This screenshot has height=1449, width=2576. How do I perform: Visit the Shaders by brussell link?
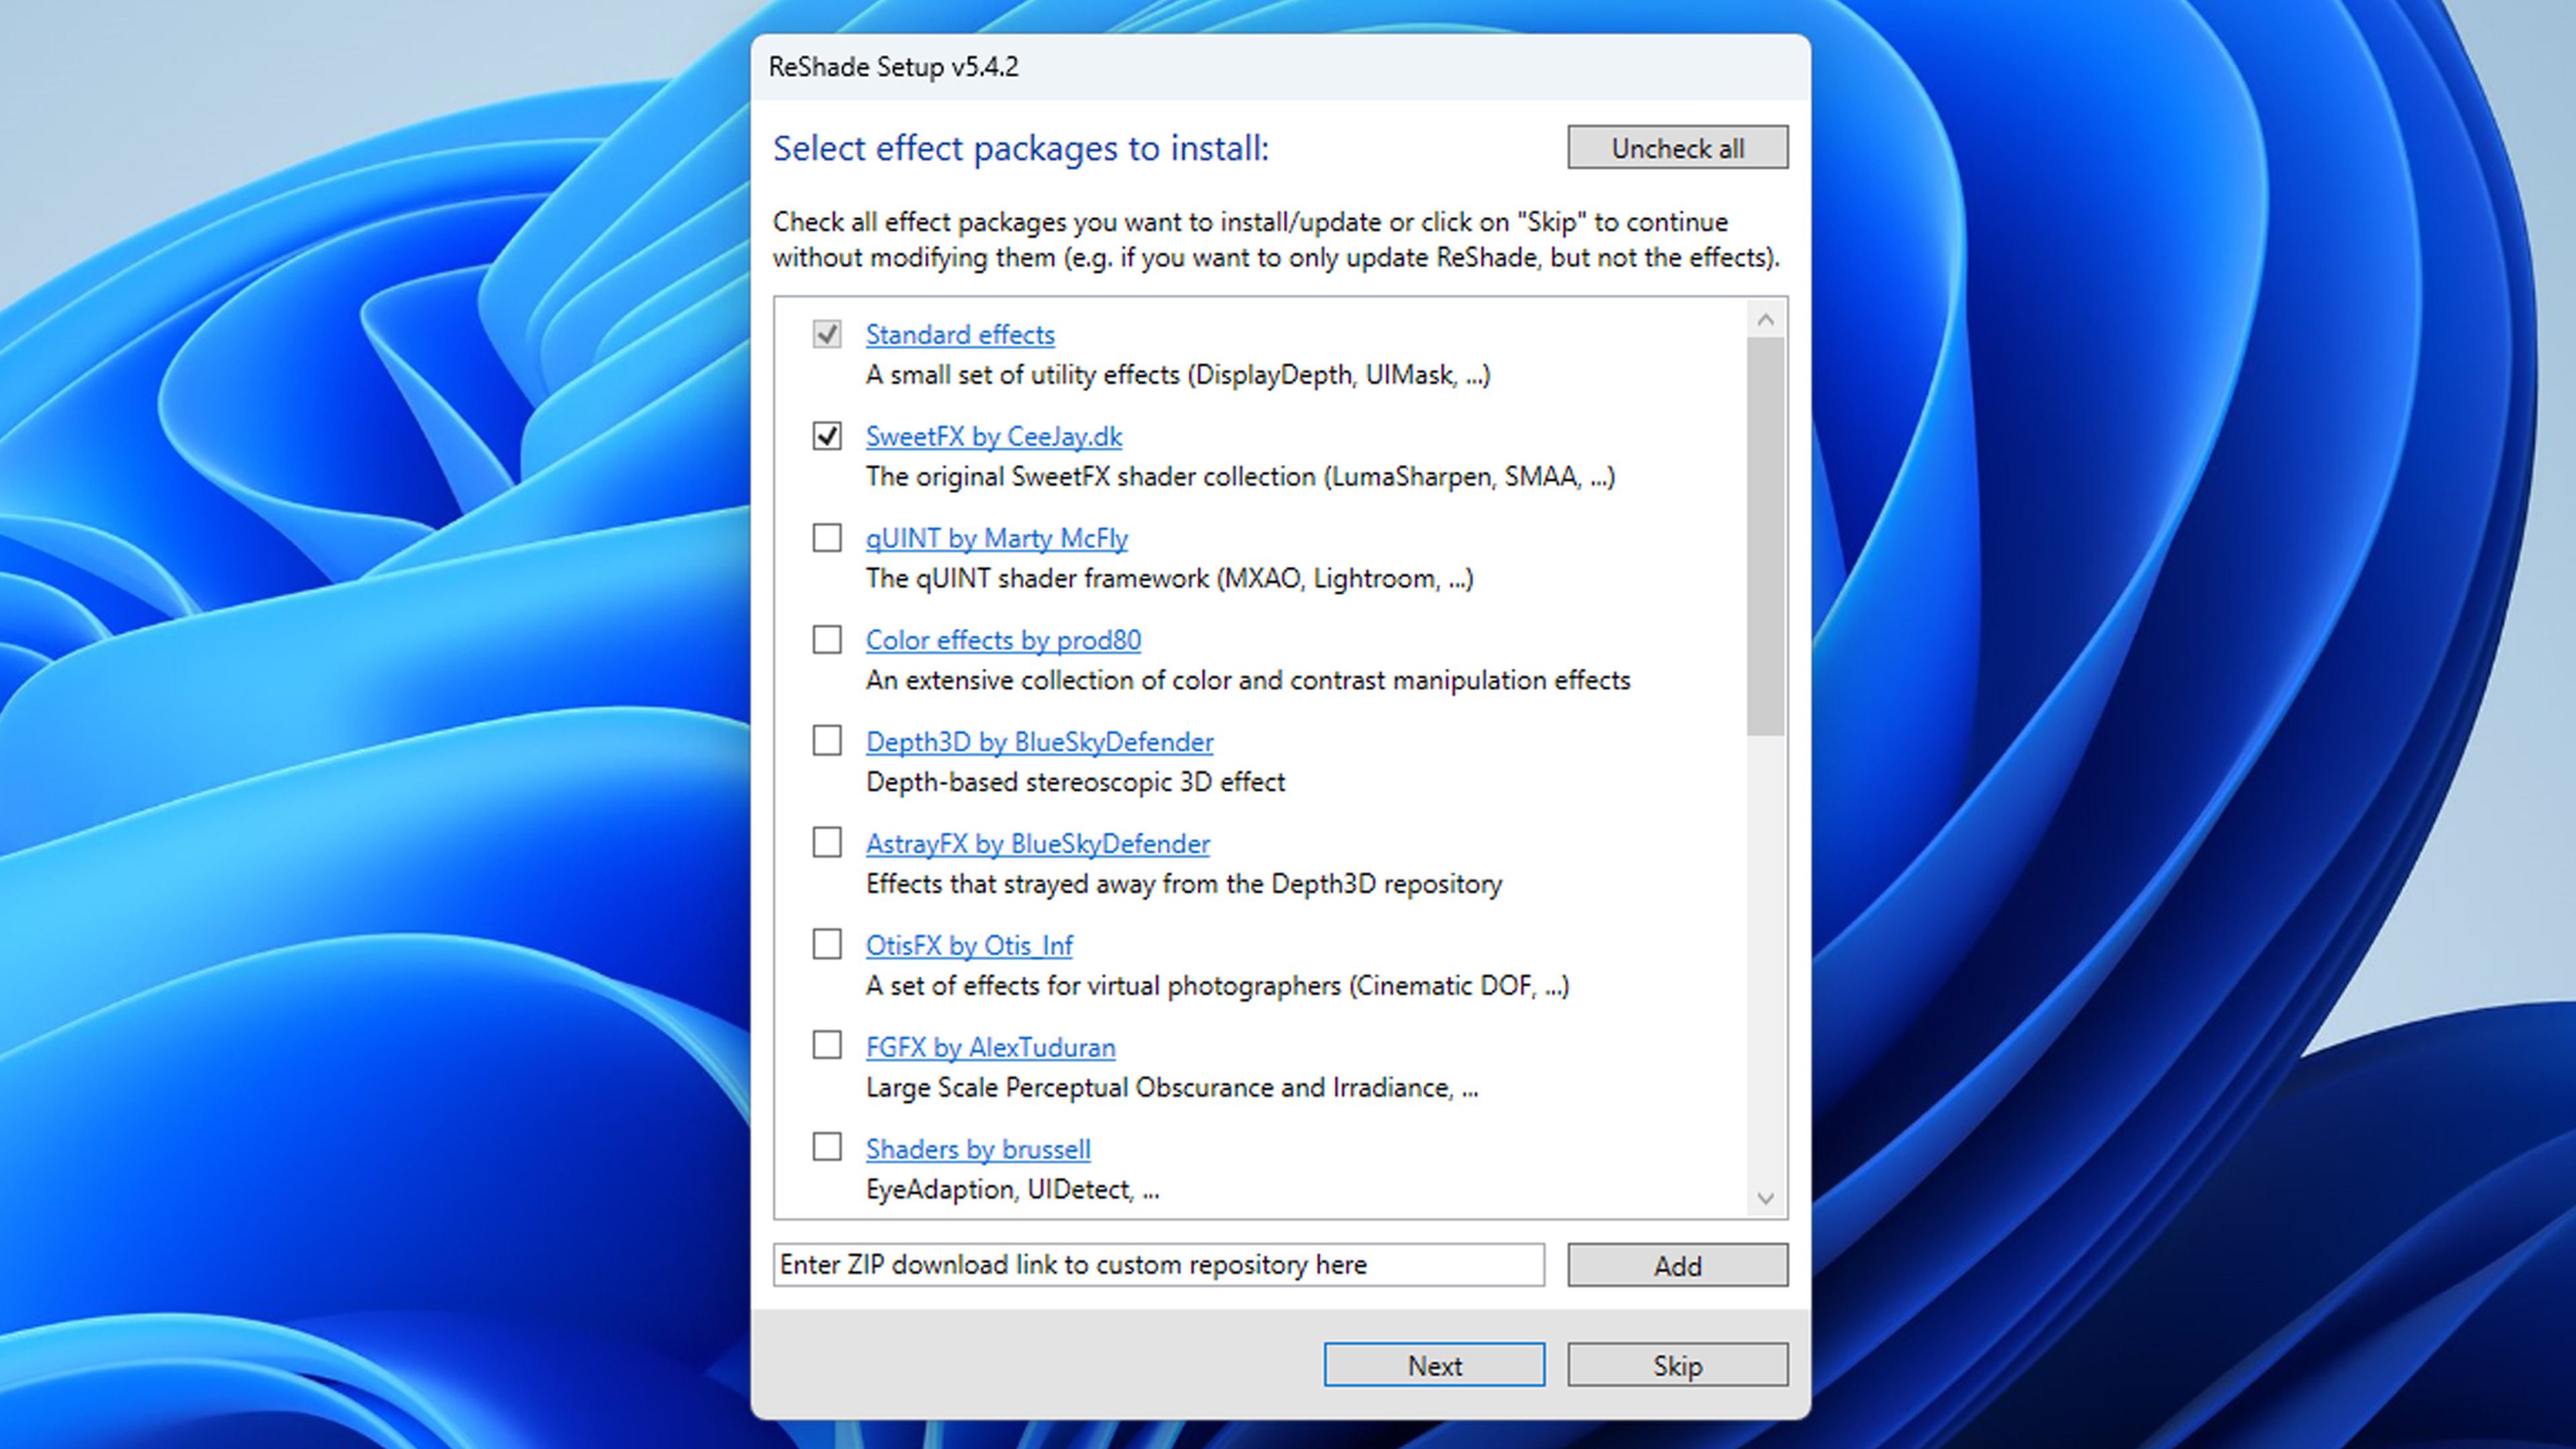(978, 1150)
